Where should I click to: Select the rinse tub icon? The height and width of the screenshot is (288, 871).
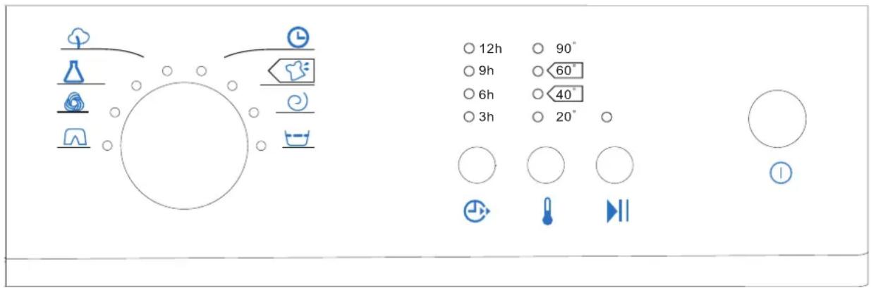pos(298,137)
